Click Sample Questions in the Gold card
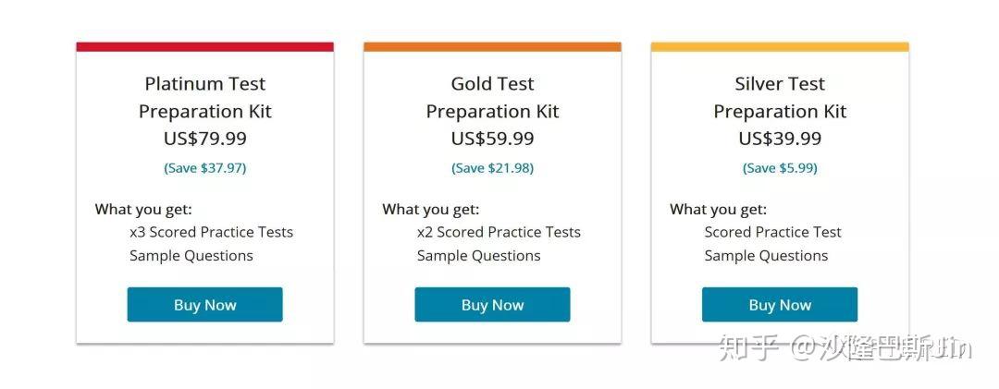Screen dimensions: 999x389 [478, 256]
